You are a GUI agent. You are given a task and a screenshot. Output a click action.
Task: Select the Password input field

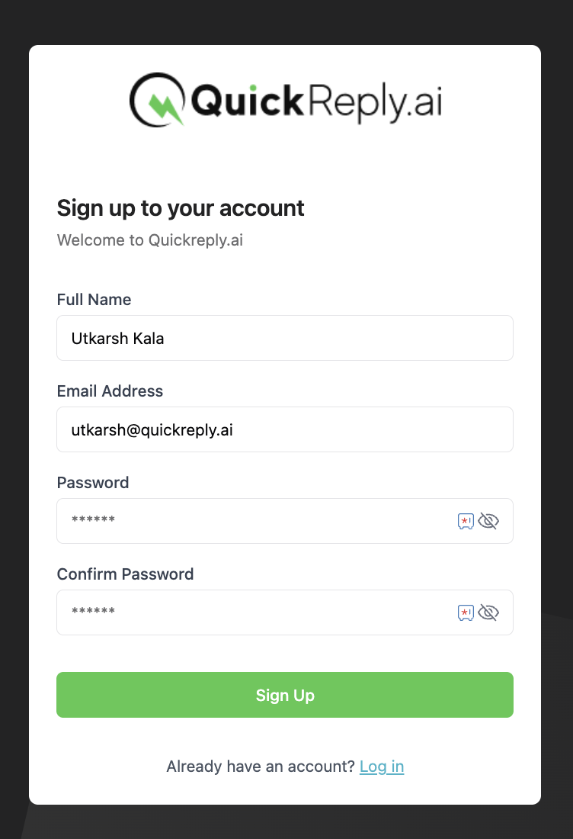click(x=251, y=521)
